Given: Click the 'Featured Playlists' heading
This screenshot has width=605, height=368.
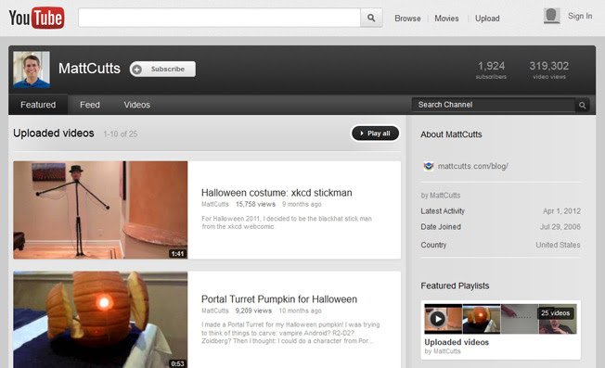Looking at the screenshot, I should pyautogui.click(x=455, y=286).
